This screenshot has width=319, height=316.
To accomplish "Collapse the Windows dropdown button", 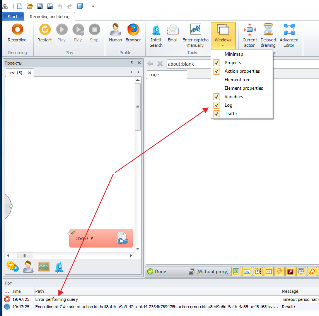I will (223, 36).
